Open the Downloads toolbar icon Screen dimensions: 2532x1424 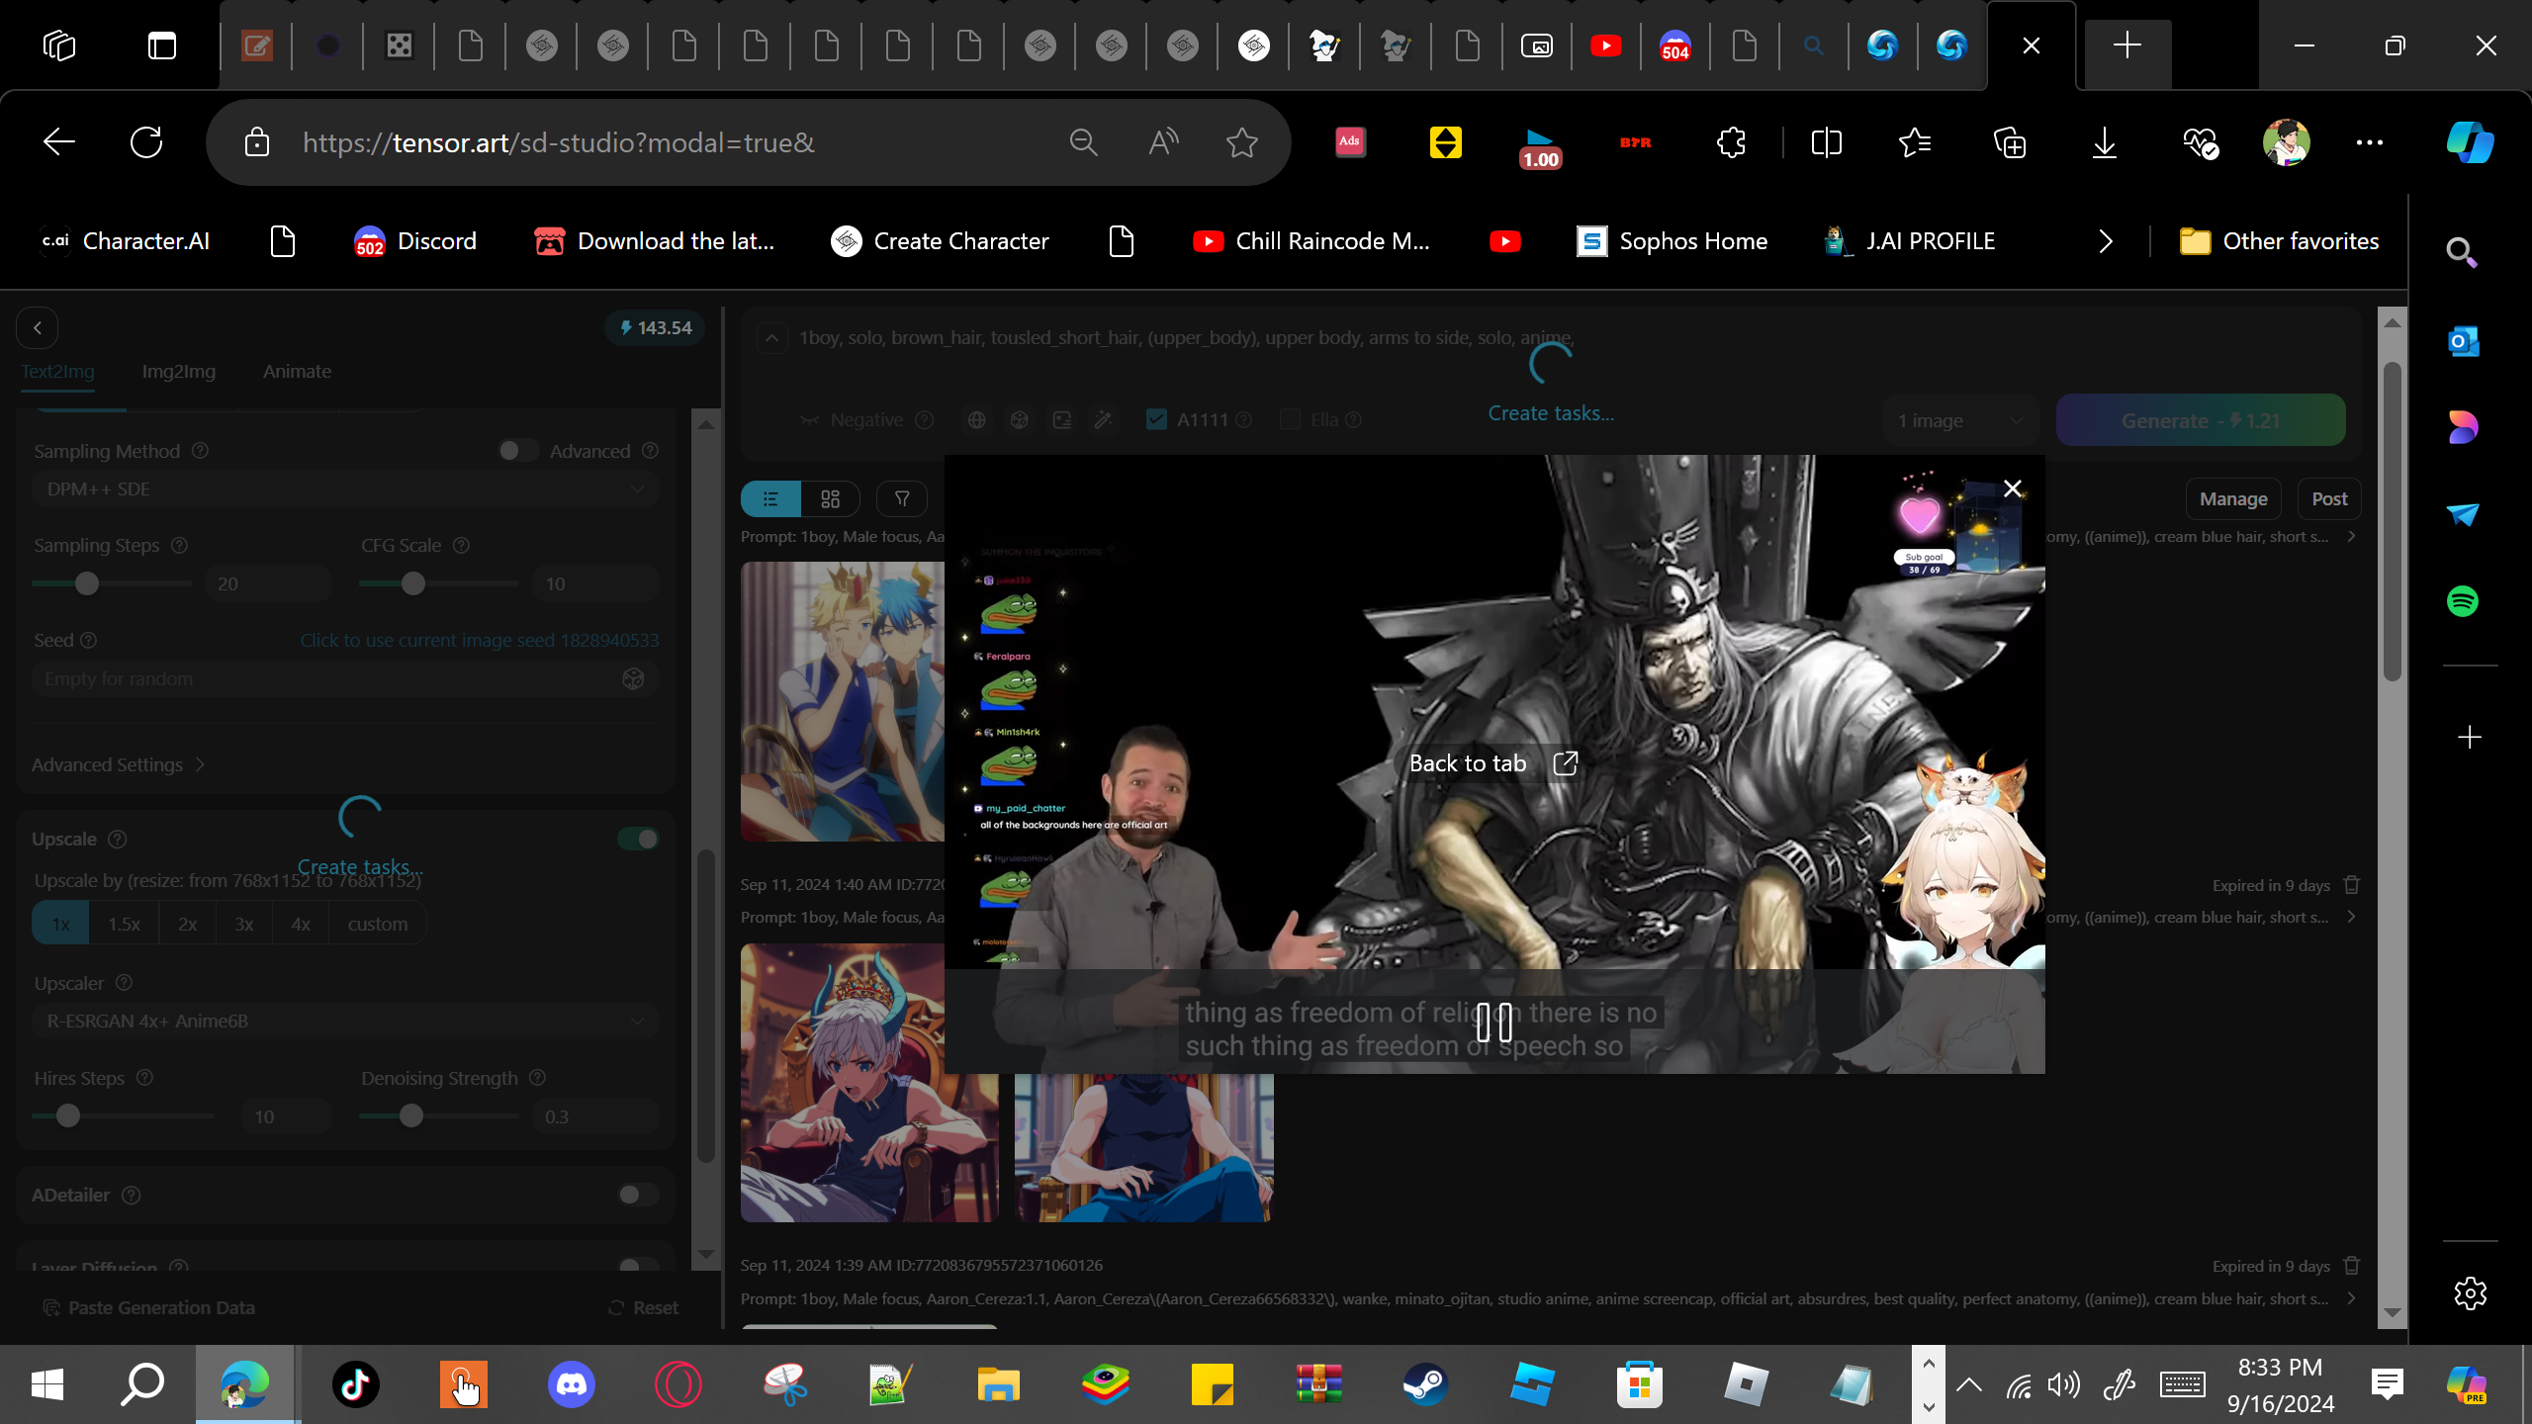coord(2104,142)
